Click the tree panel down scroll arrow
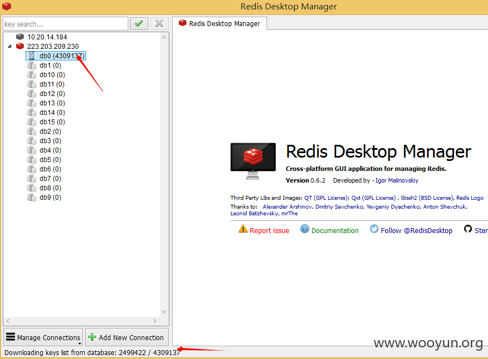Image resolution: width=488 pixels, height=359 pixels. [164, 312]
